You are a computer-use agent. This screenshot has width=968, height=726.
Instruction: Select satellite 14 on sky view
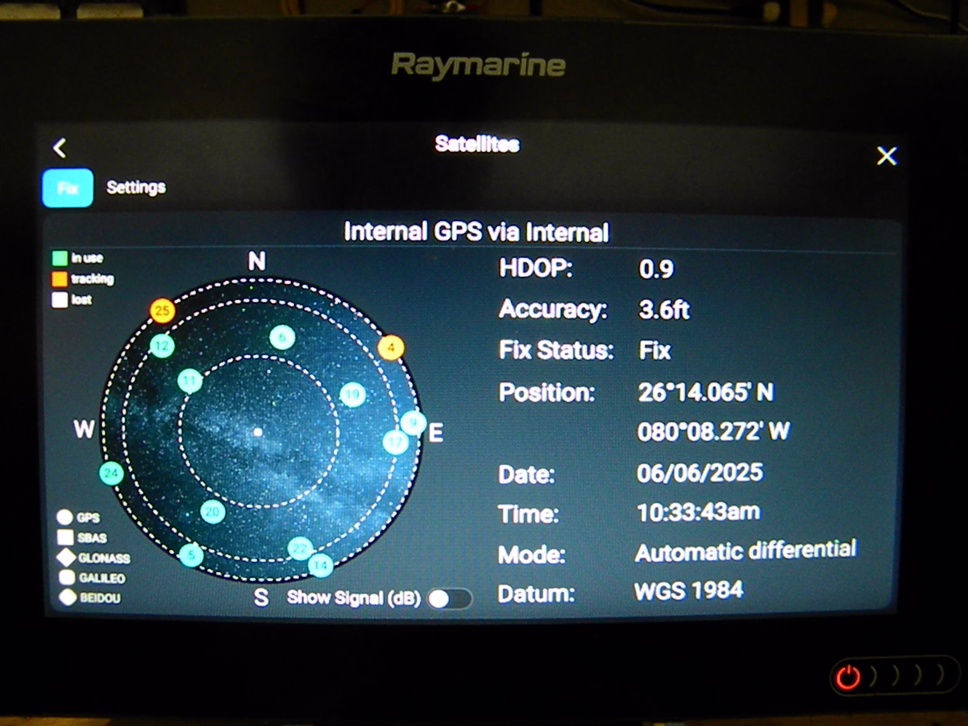click(321, 565)
